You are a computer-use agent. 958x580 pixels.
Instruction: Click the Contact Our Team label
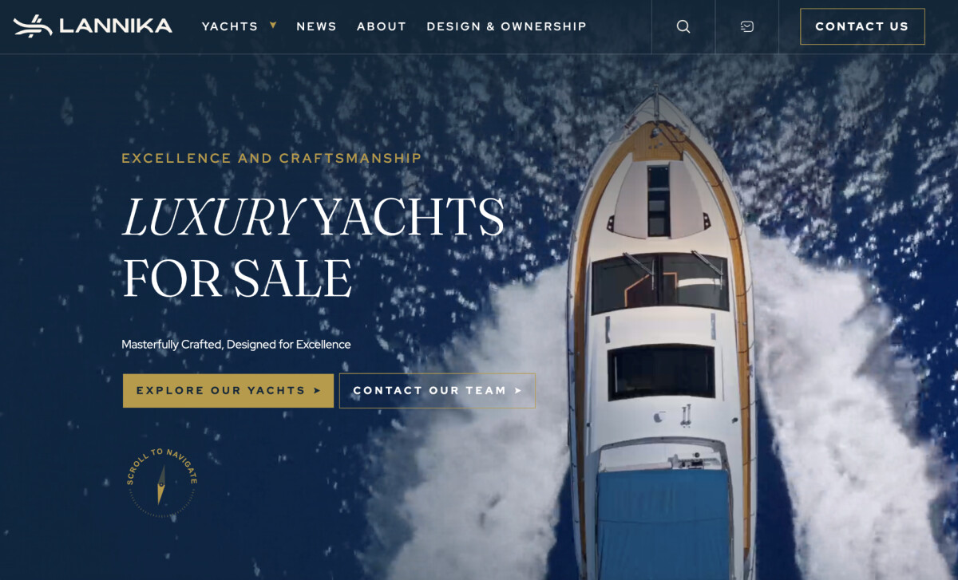[x=430, y=391]
